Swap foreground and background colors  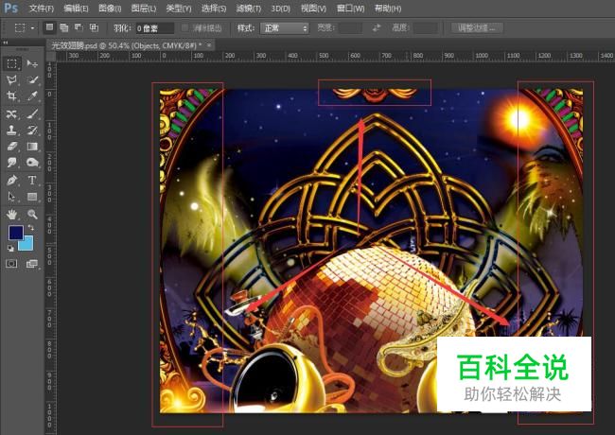(x=31, y=228)
